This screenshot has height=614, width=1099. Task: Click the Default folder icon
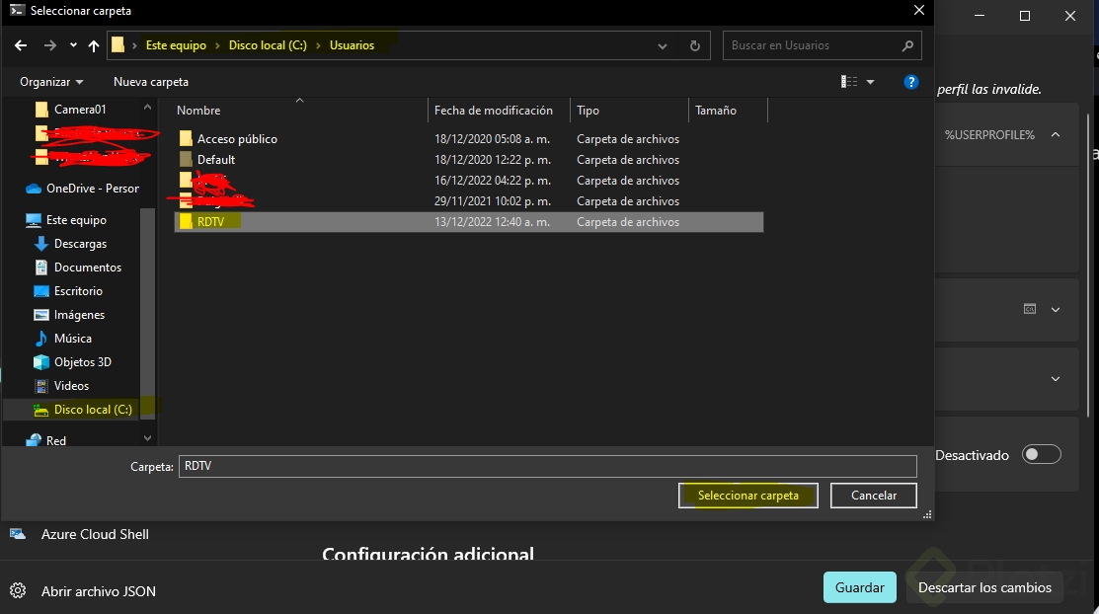tap(186, 160)
